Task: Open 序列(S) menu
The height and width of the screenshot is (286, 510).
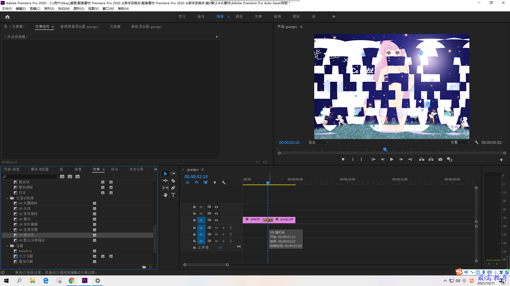Action: point(49,9)
